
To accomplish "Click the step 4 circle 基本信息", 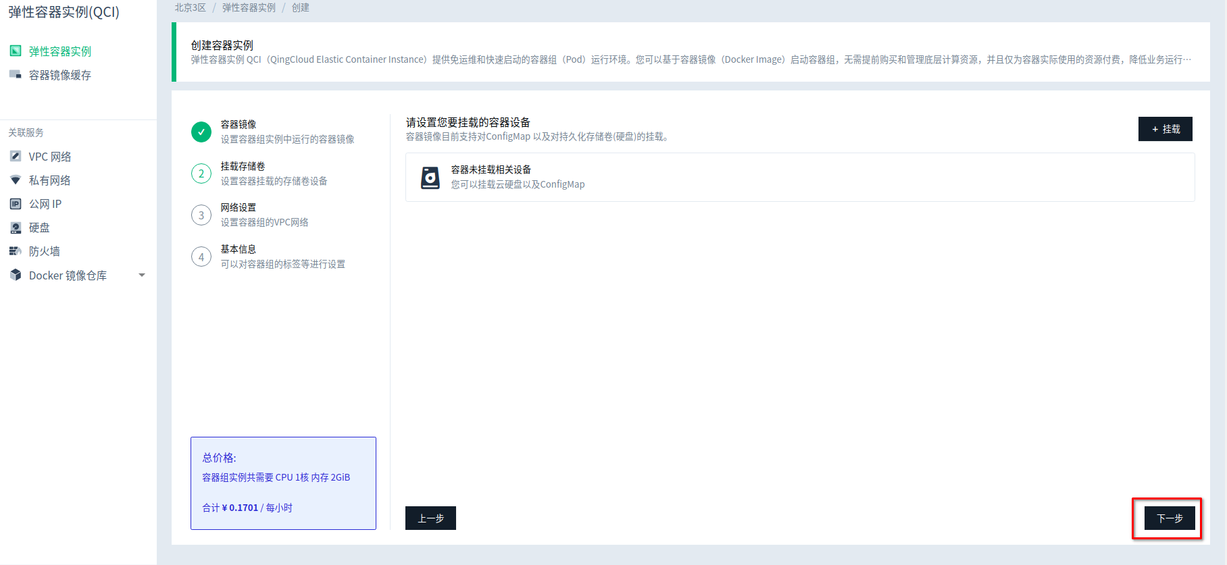I will point(201,257).
